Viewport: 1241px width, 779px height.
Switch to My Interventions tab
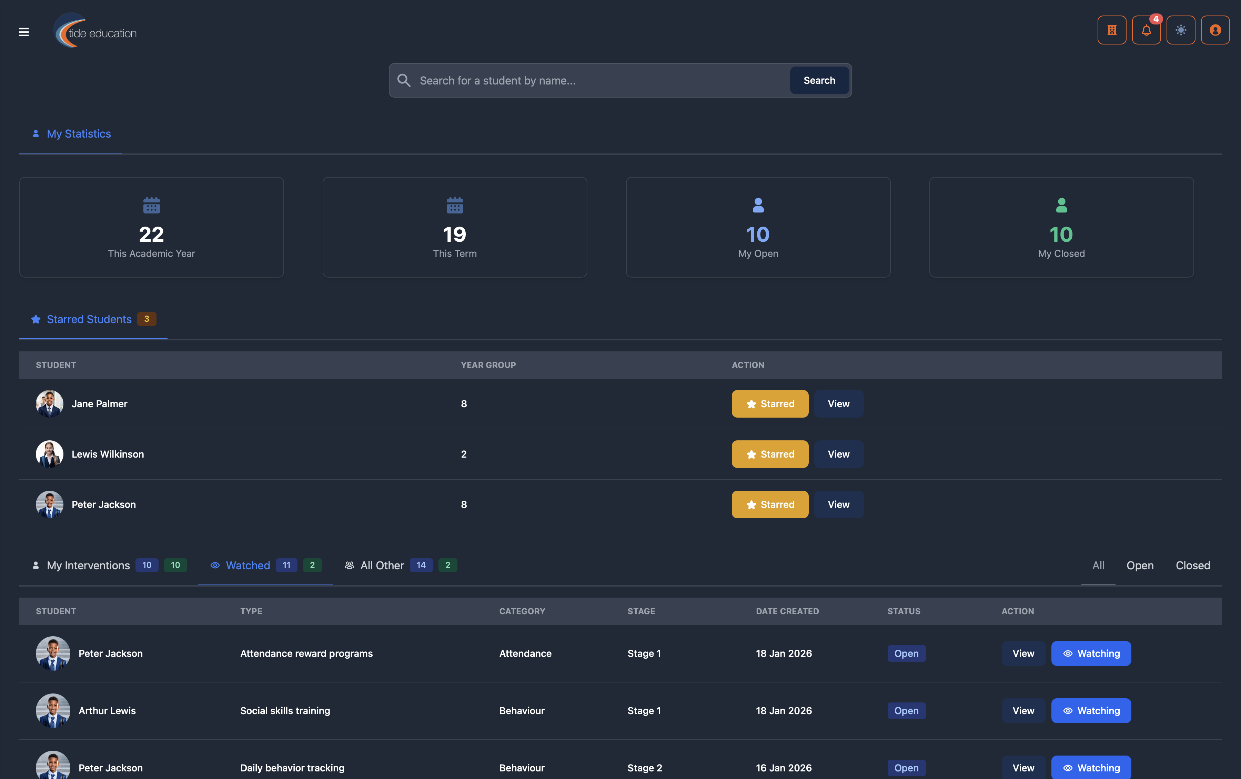point(88,565)
